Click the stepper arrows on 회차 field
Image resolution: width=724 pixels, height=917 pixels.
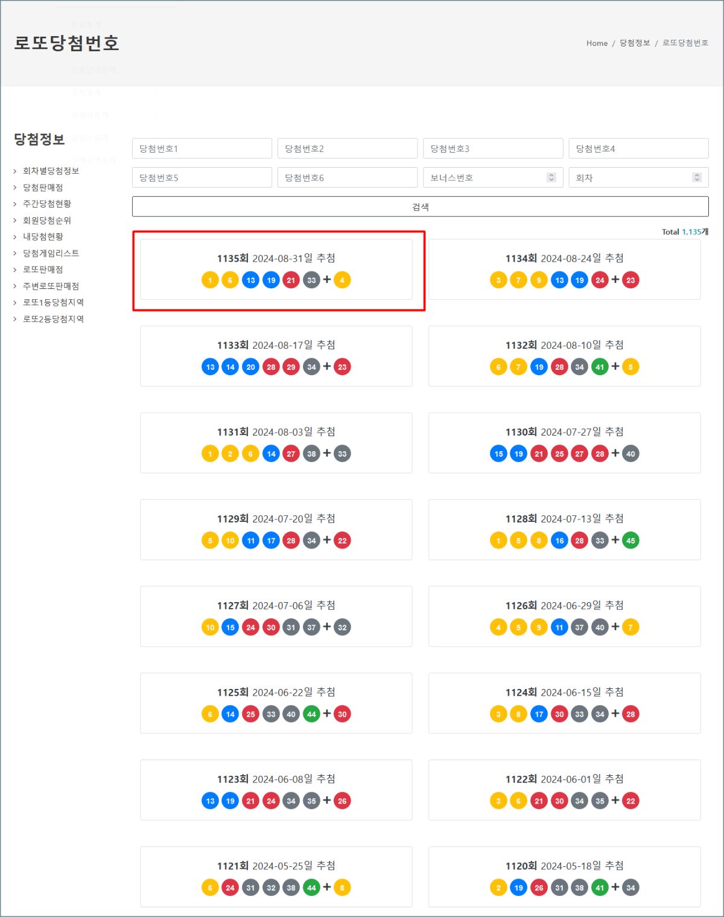(x=697, y=177)
